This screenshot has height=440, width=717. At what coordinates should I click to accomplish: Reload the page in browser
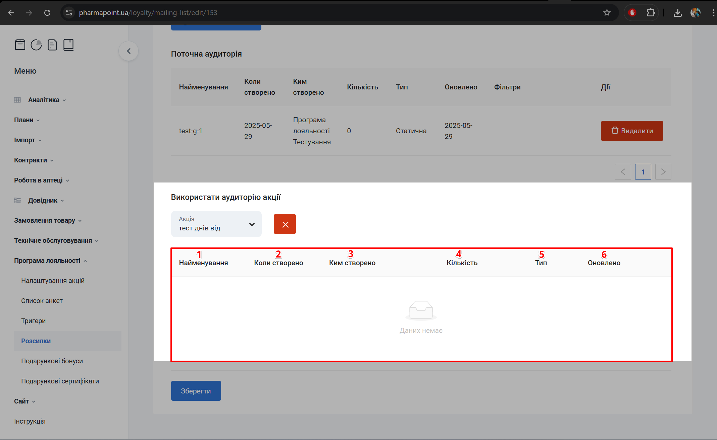[x=47, y=13]
